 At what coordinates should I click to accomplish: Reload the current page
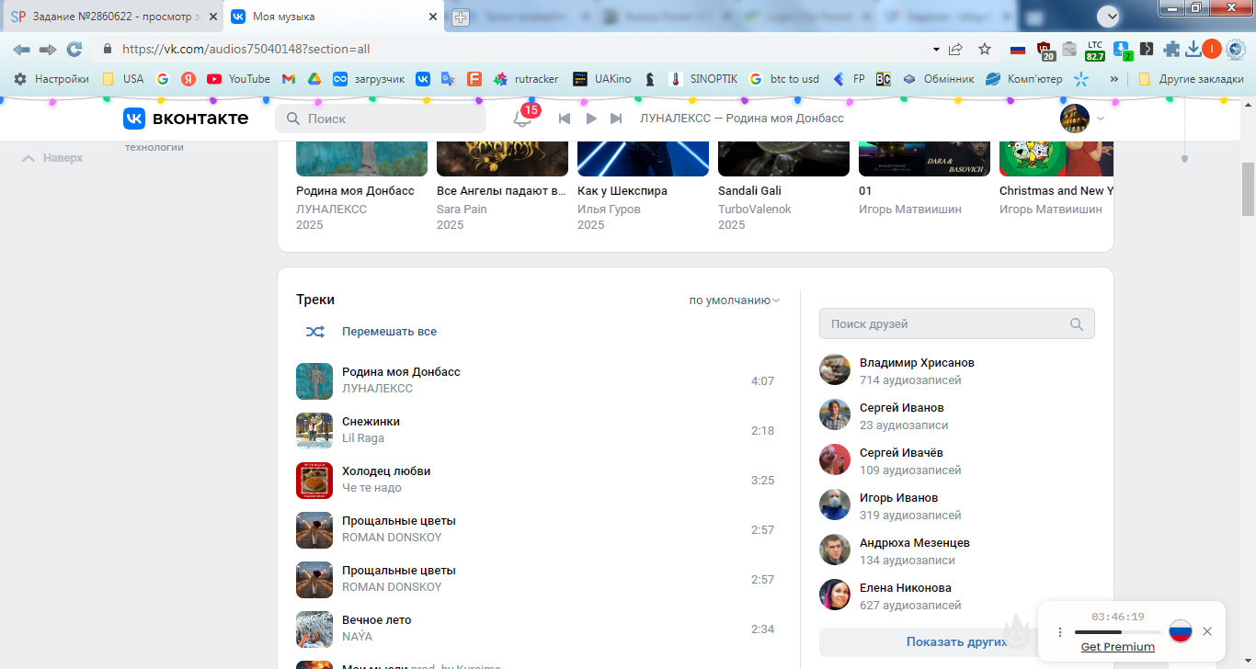pyautogui.click(x=74, y=49)
